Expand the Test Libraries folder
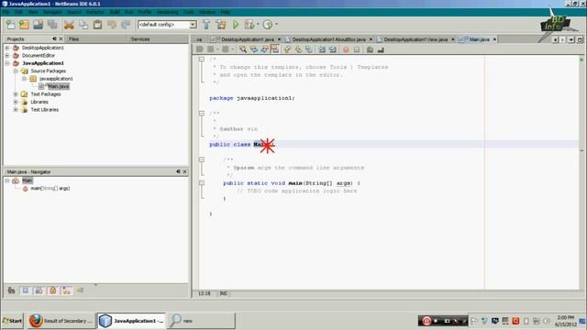 click(16, 110)
